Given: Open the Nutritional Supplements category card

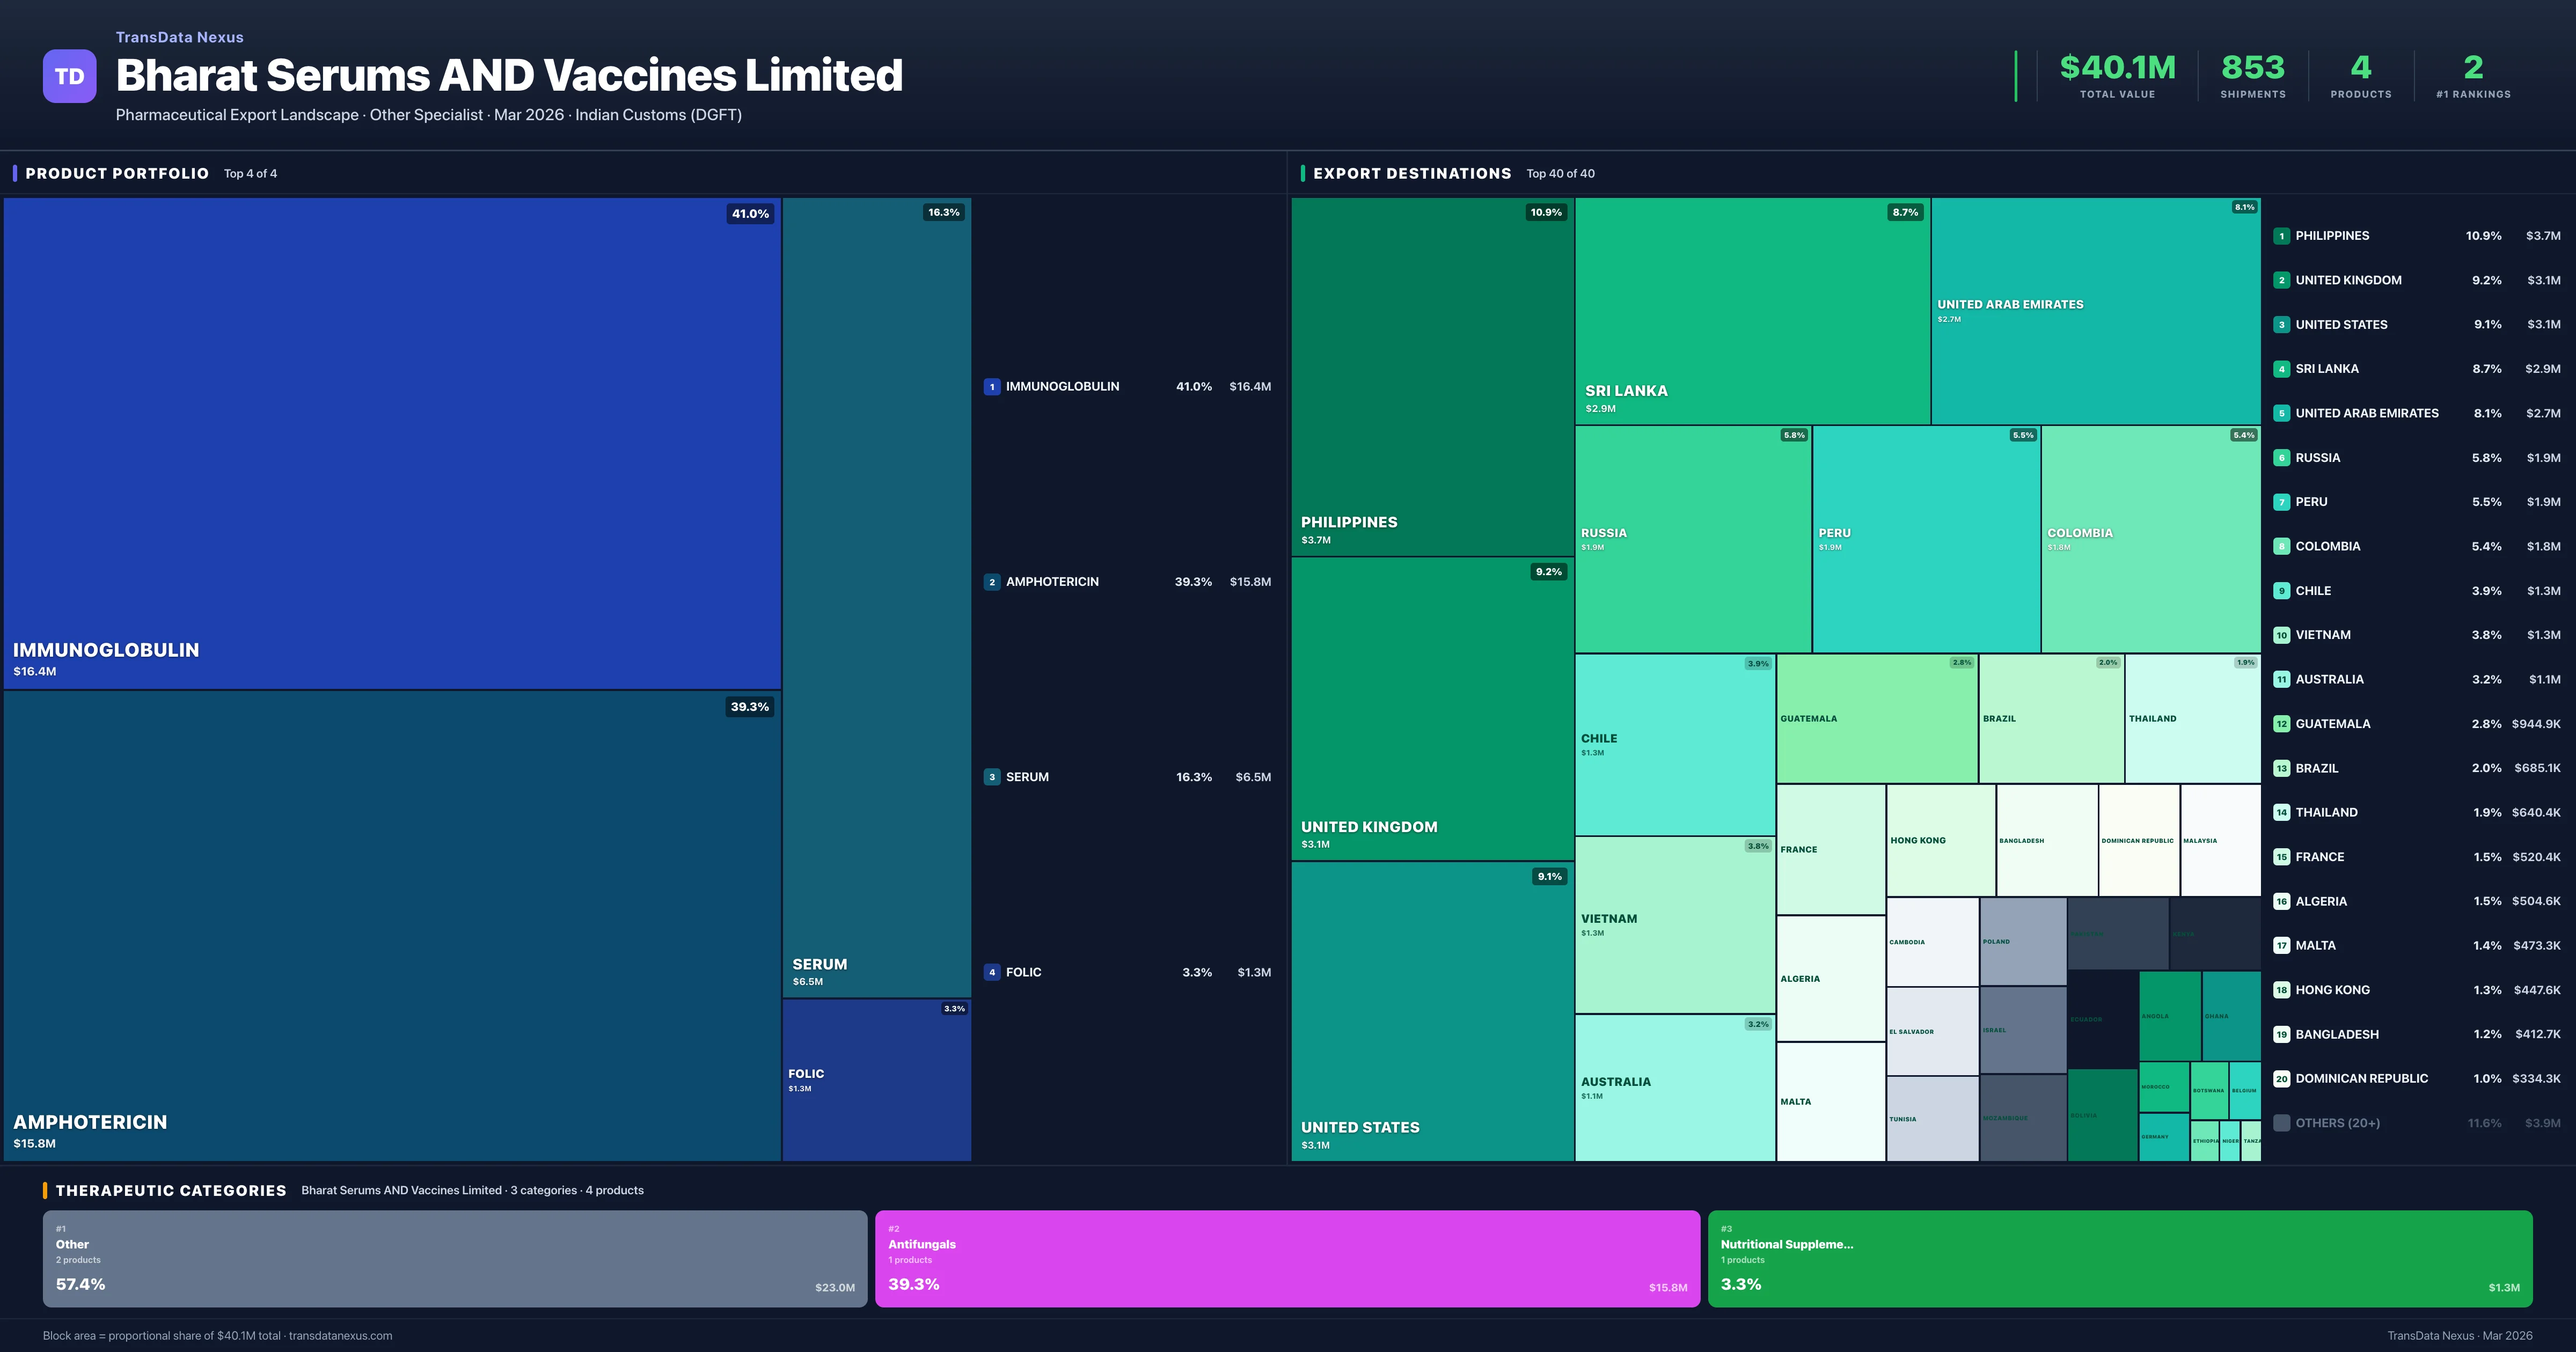Looking at the screenshot, I should 2119,1259.
